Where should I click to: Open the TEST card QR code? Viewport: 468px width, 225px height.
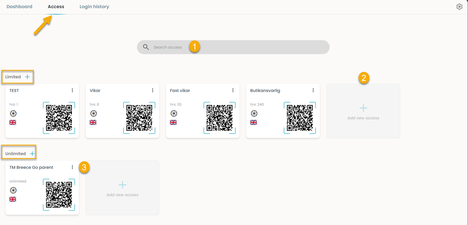pyautogui.click(x=59, y=118)
